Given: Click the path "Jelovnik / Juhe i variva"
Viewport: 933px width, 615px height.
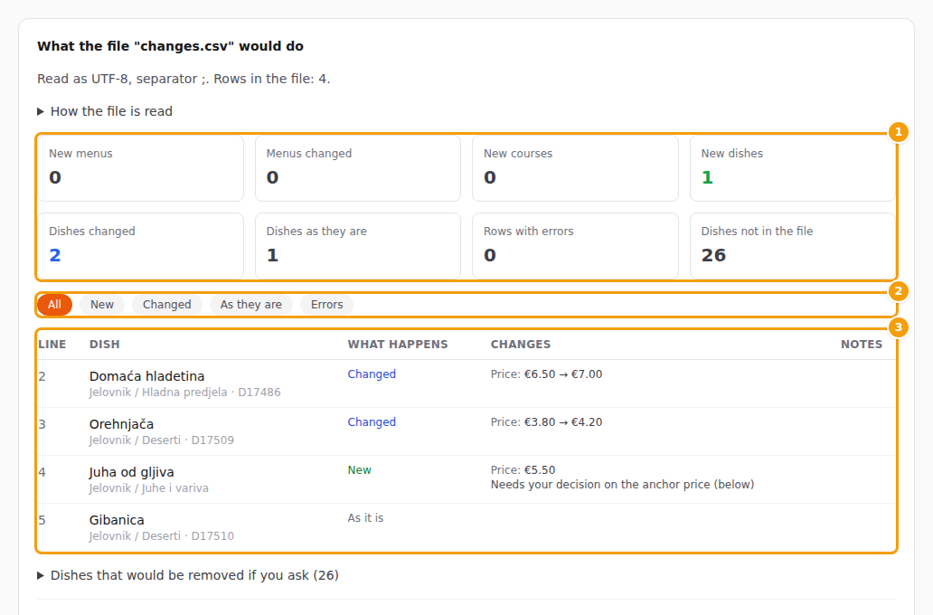Looking at the screenshot, I should click(149, 488).
